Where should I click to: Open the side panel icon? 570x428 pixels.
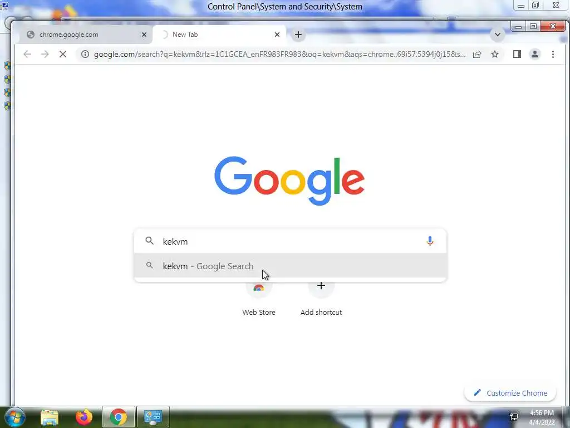coord(517,54)
